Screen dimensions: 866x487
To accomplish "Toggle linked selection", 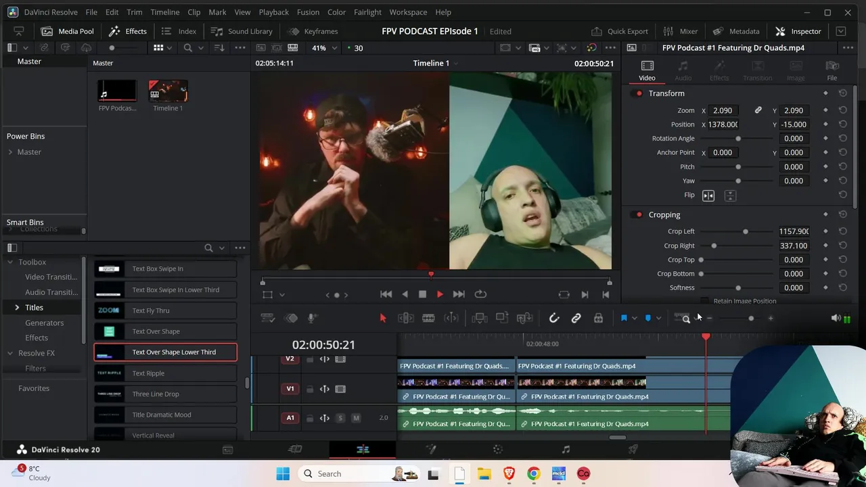I will (x=576, y=318).
